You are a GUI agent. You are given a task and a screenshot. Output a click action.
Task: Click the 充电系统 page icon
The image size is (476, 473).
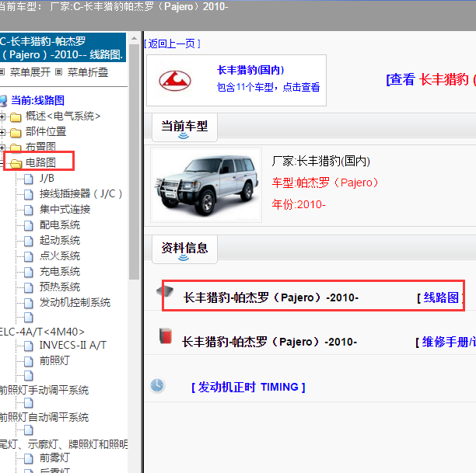29,272
